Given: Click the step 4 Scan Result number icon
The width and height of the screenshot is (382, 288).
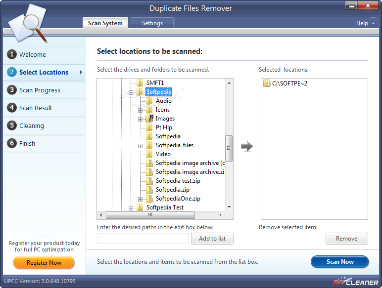Looking at the screenshot, I should click(x=12, y=108).
